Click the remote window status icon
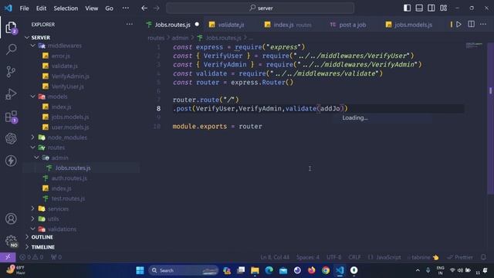 [8, 257]
